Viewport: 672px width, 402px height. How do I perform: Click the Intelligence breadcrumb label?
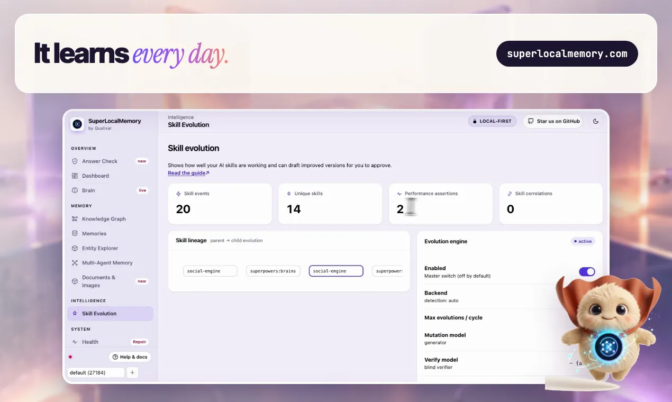(180, 117)
